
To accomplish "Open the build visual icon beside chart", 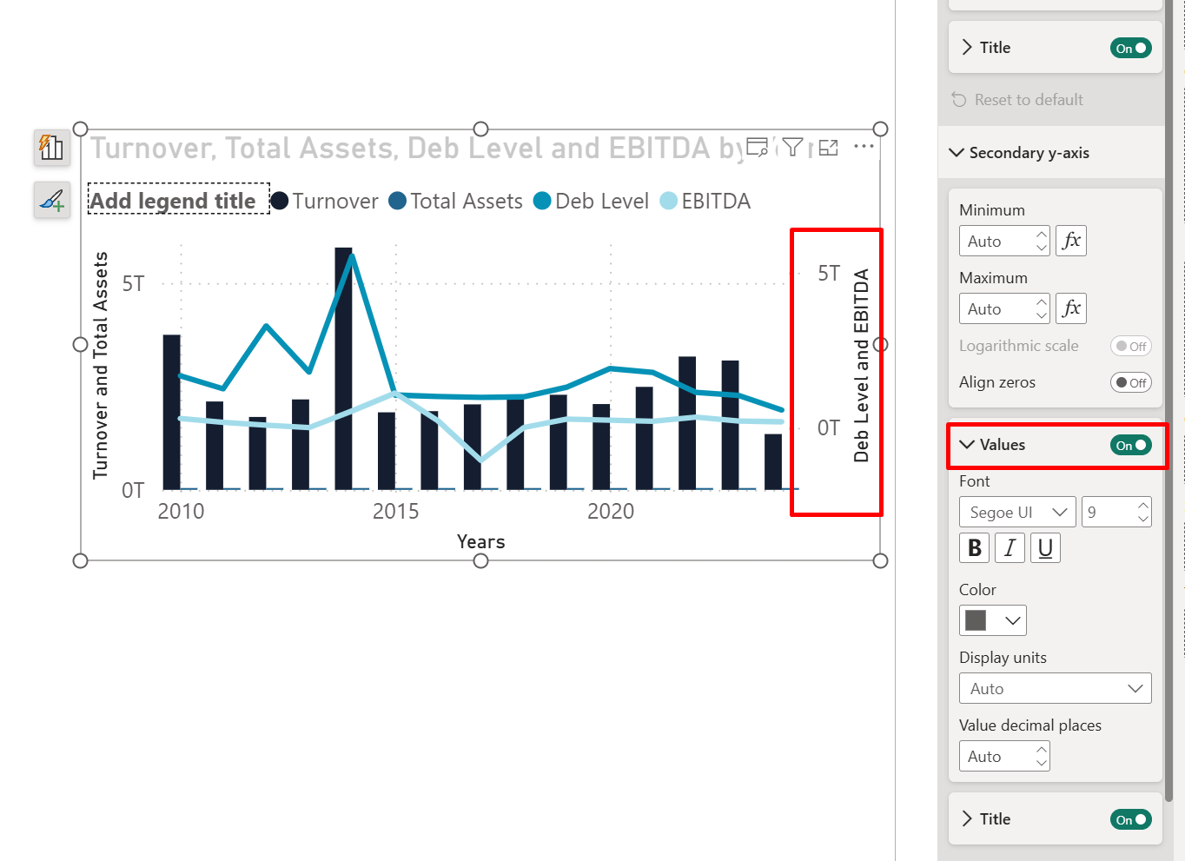I will click(52, 147).
